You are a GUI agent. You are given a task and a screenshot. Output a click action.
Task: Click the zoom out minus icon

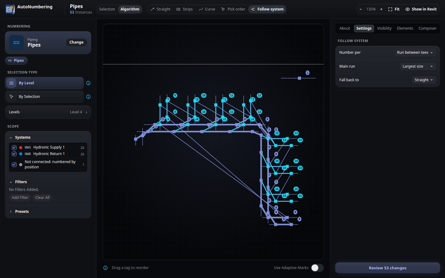pos(361,9)
